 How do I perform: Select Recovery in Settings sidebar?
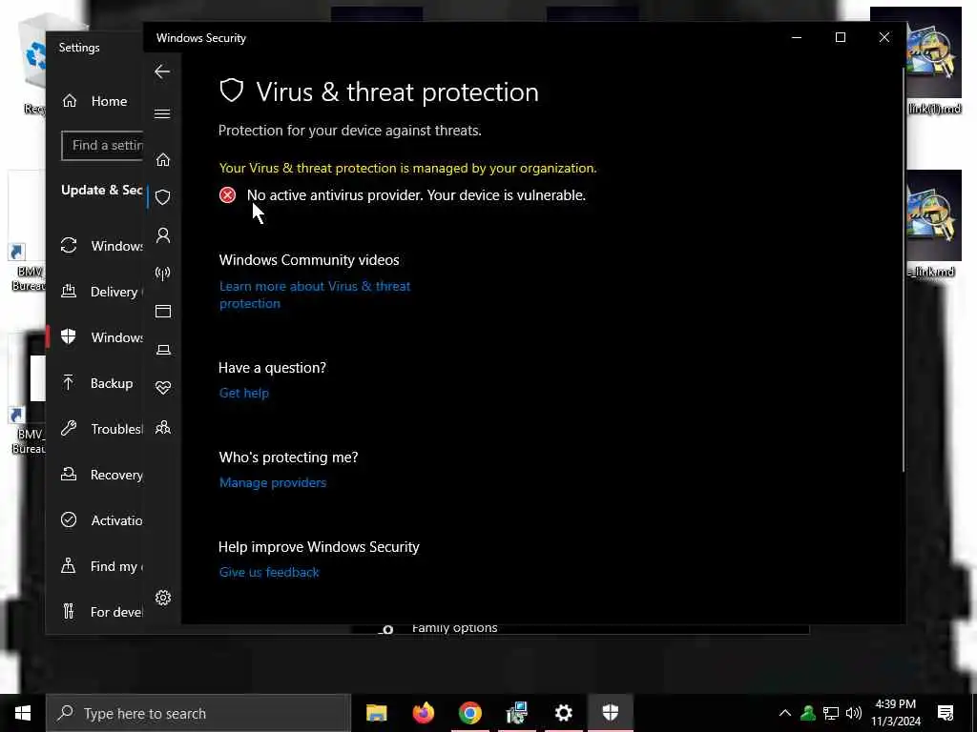96,475
